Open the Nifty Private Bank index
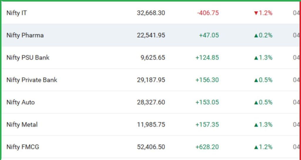Image resolution: width=301 pixels, height=160 pixels. pyautogui.click(x=32, y=80)
